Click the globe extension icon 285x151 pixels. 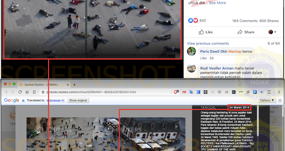click(220, 92)
